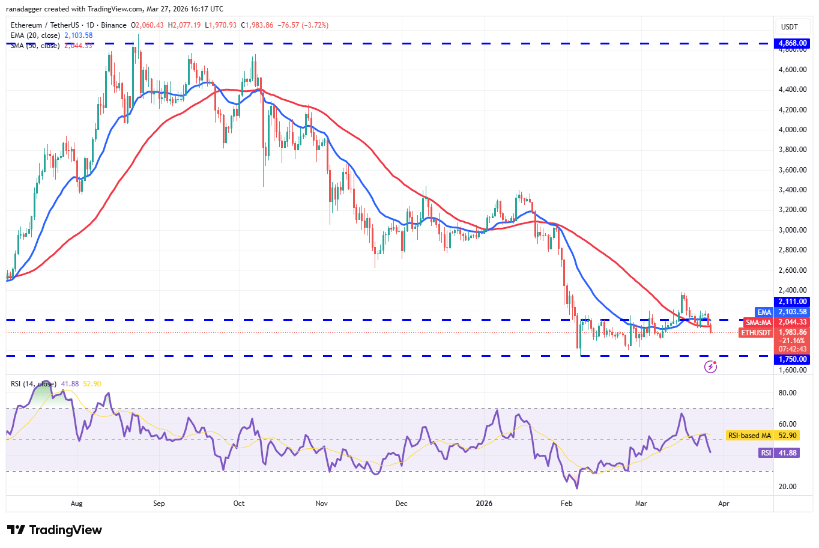Click the 1,750.00 support level price tag
The width and height of the screenshot is (819, 548).
[791, 359]
